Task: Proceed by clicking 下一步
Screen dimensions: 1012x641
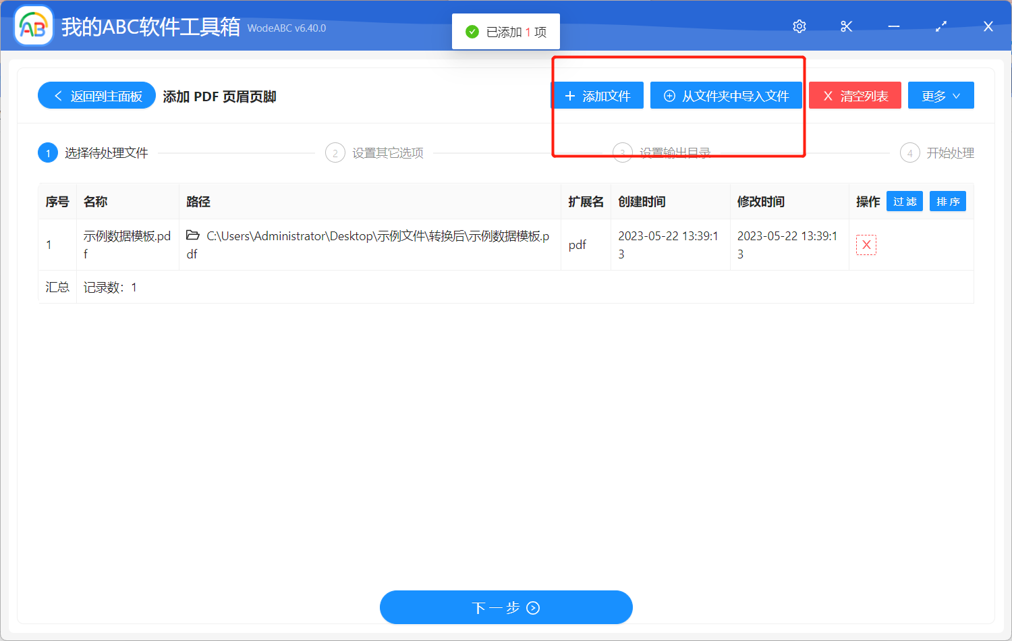Action: click(506, 607)
